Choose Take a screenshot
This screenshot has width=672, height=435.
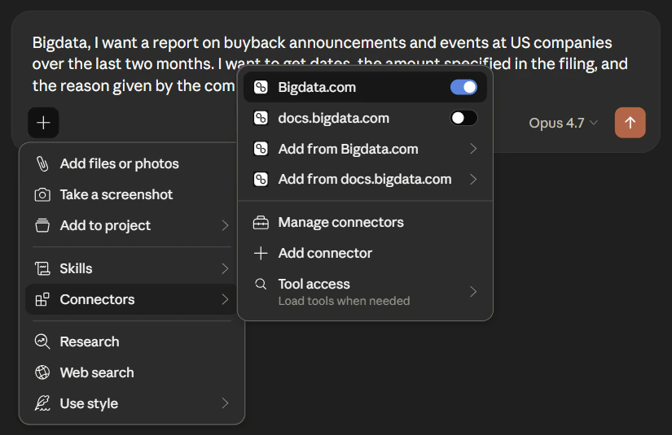point(131,194)
